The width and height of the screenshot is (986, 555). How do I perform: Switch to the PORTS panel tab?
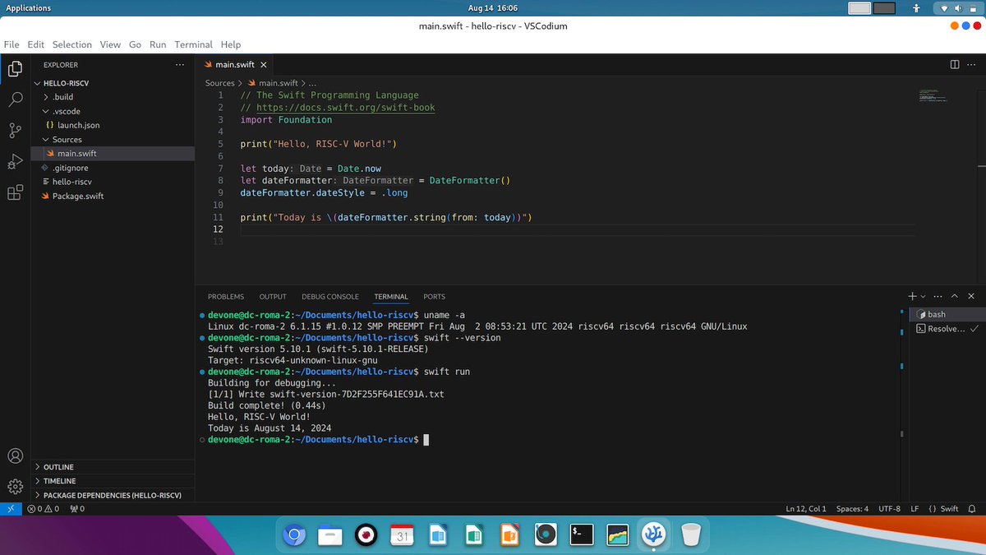click(x=435, y=296)
